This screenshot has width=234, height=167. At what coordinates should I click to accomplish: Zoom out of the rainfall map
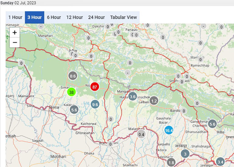coord(15,42)
